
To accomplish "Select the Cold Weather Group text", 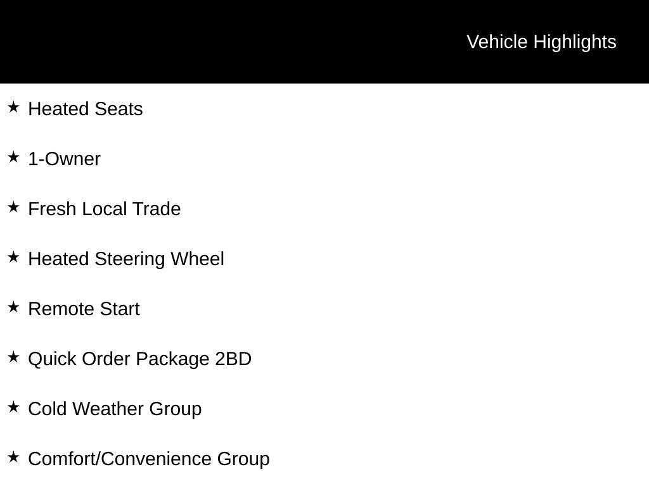I will (x=115, y=409).
